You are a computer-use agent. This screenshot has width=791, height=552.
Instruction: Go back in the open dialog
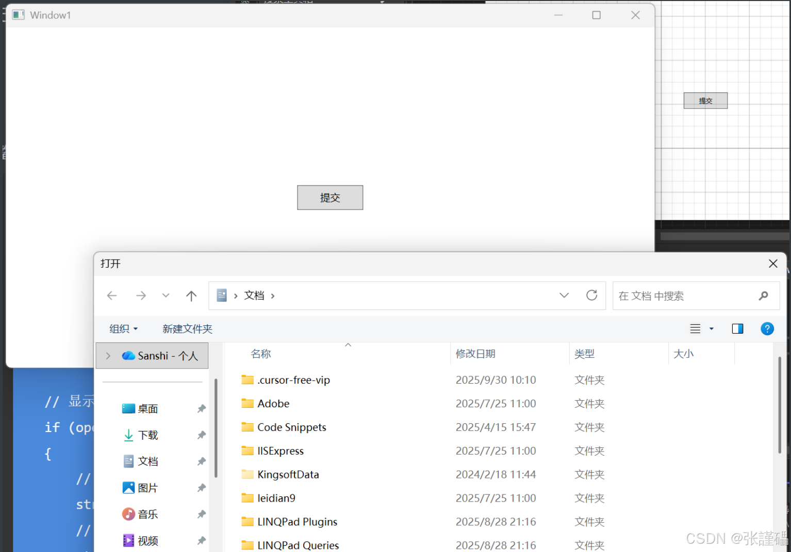coord(112,296)
